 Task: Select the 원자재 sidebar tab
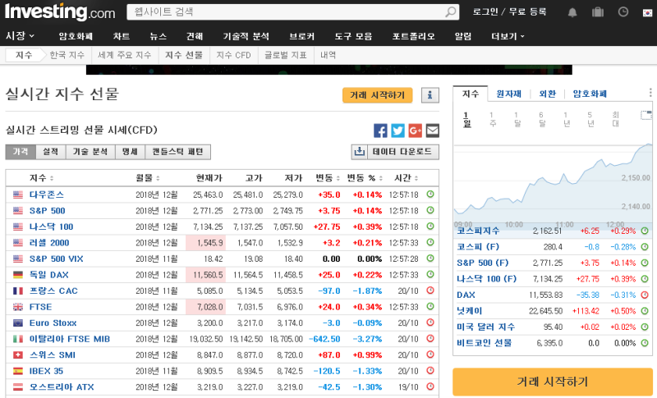[508, 94]
